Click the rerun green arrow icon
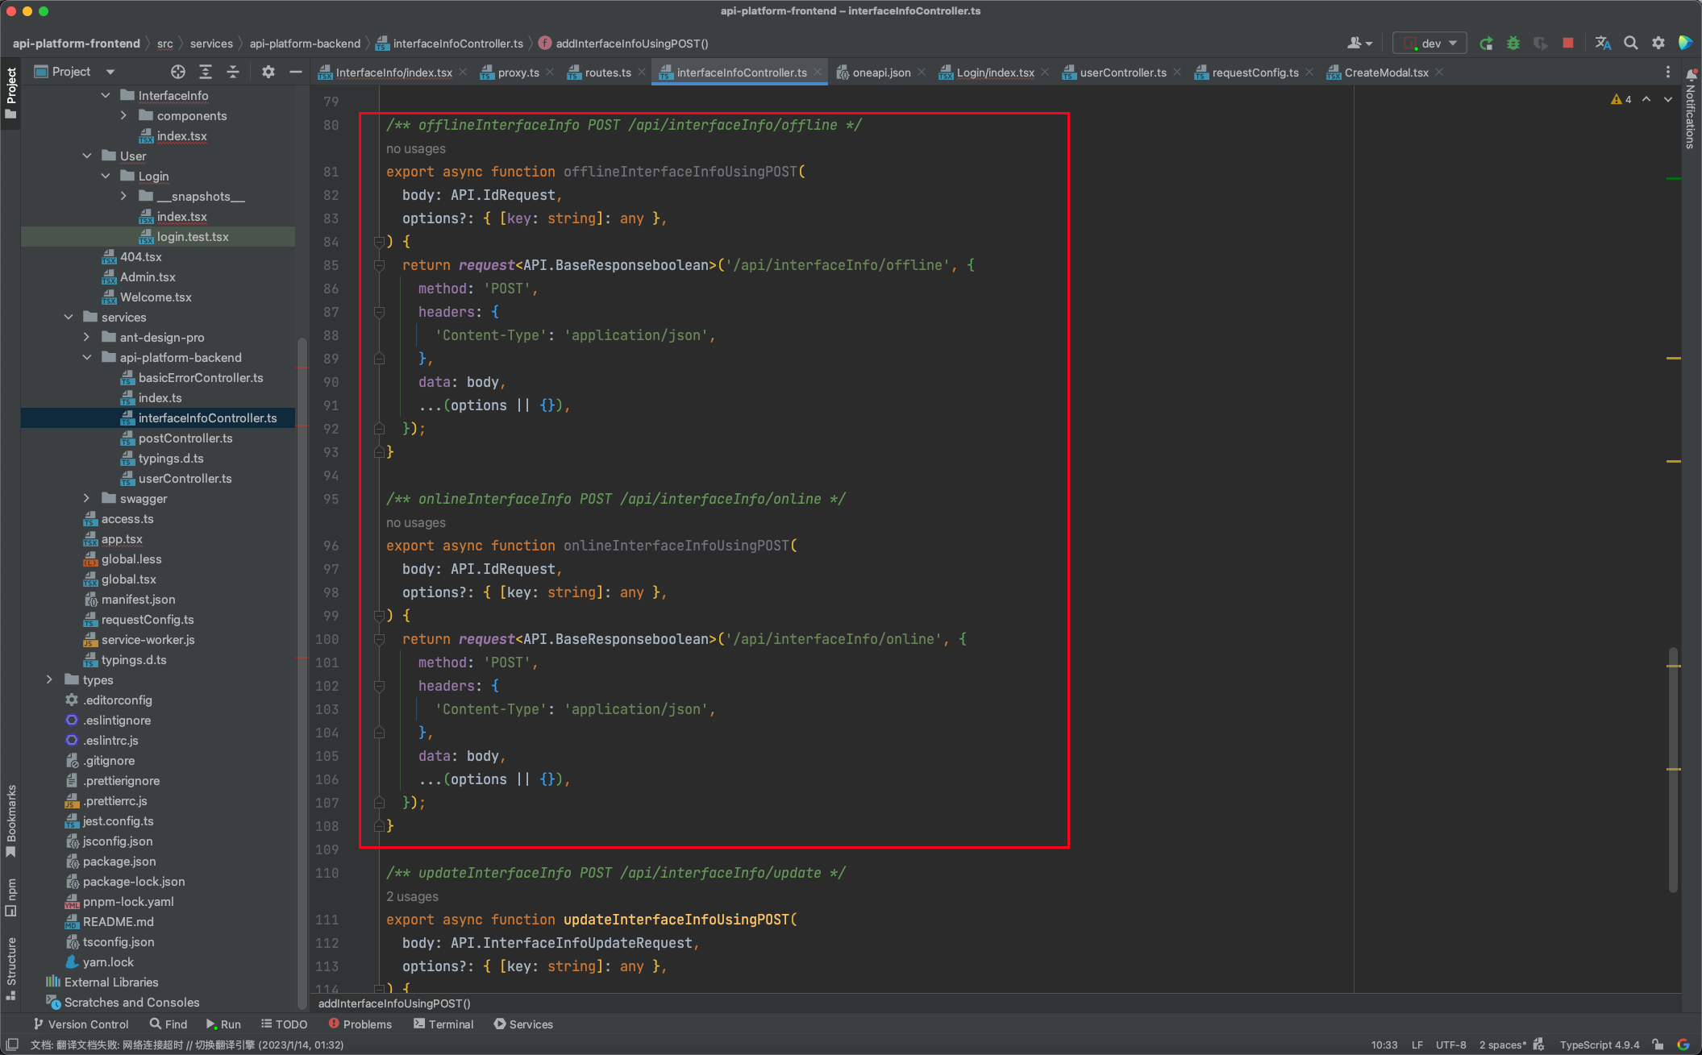The height and width of the screenshot is (1055, 1702). [x=1486, y=44]
